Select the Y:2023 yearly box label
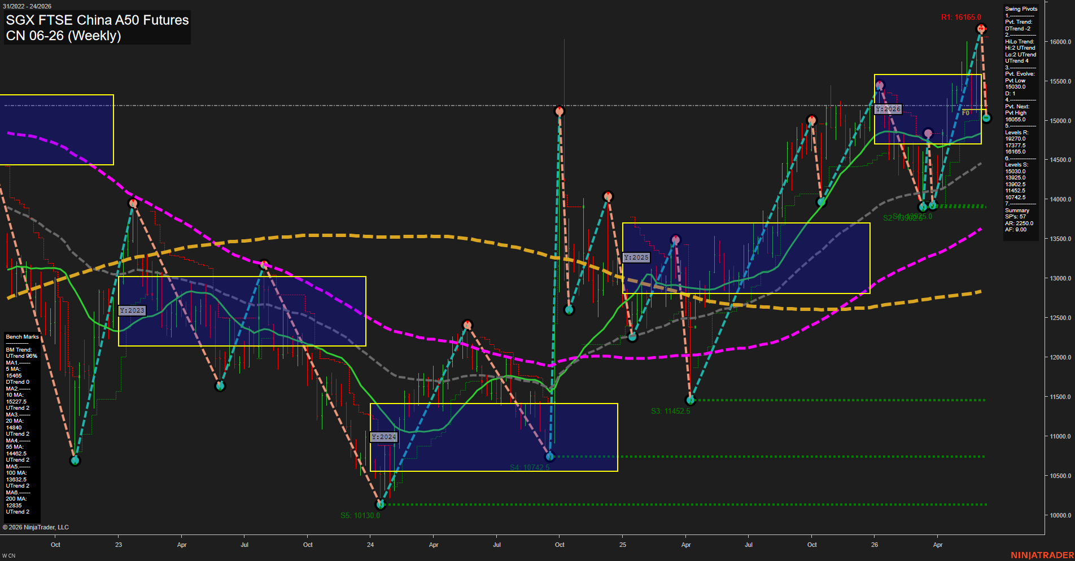 pos(132,310)
